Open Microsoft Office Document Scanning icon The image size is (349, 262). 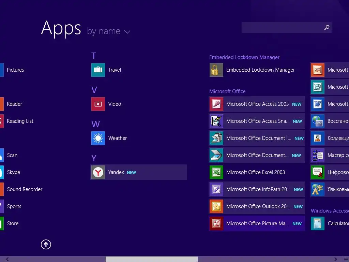(x=216, y=155)
